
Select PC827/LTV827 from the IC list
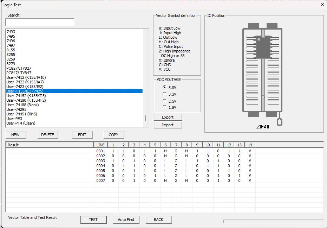[19, 68]
